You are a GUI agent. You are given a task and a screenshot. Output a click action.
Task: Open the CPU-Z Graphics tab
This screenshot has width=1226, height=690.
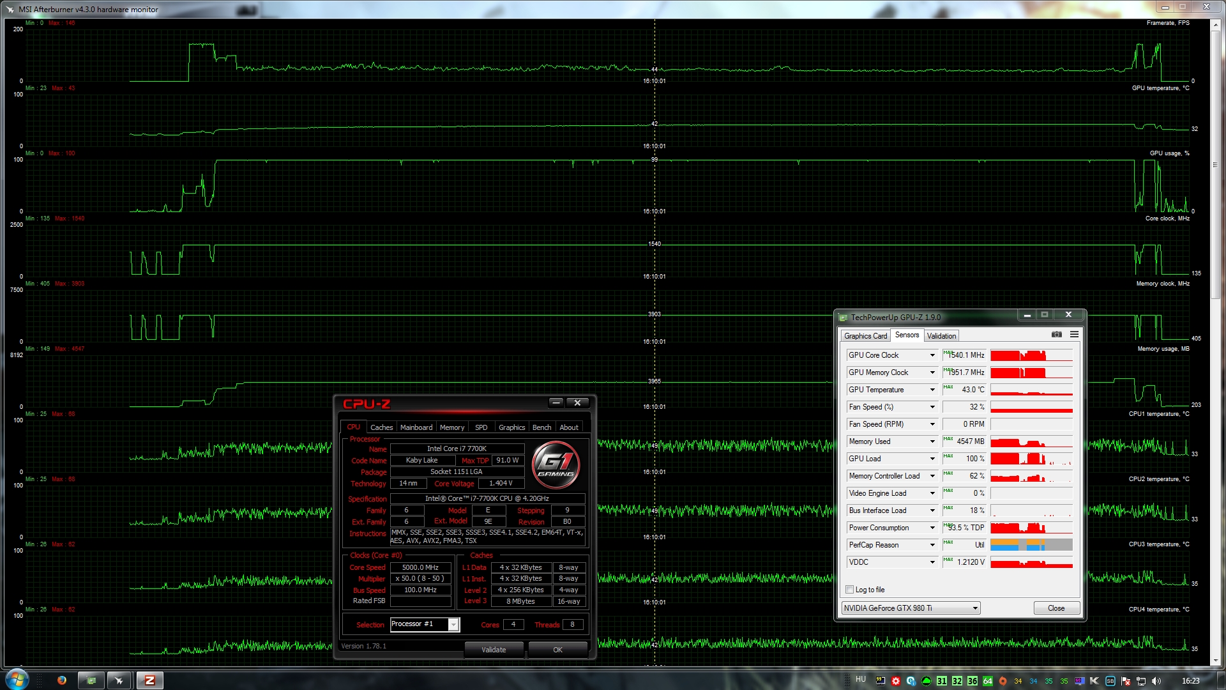(x=511, y=427)
